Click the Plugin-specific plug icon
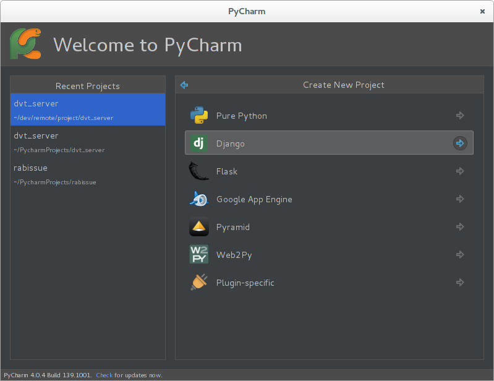Image resolution: width=494 pixels, height=381 pixels. pyautogui.click(x=199, y=282)
